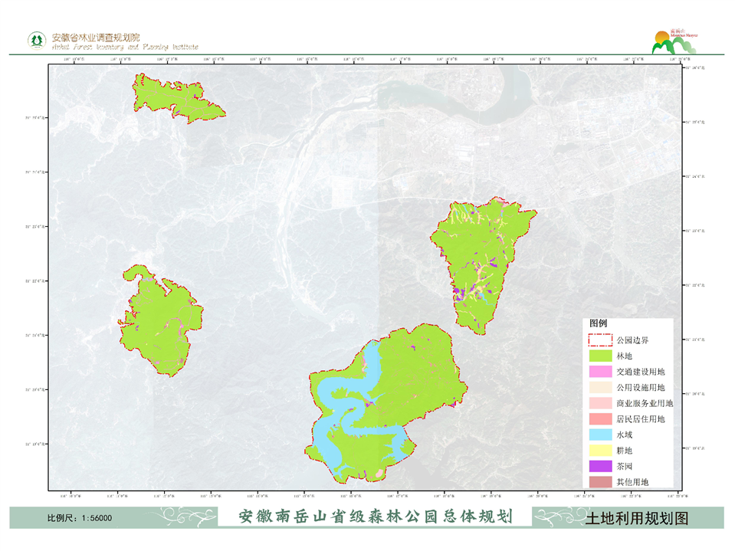Click the 土地利用规划图 map name label

click(637, 518)
